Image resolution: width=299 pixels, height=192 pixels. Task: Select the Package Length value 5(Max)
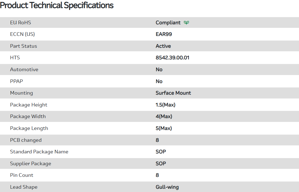[164, 128]
